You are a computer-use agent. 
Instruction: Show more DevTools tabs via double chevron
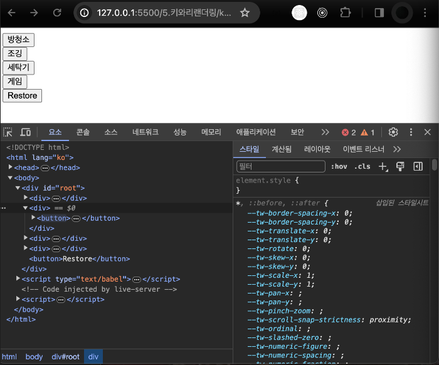(x=325, y=132)
